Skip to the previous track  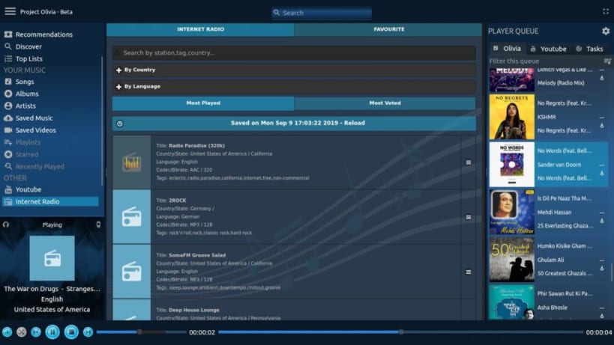(x=36, y=332)
